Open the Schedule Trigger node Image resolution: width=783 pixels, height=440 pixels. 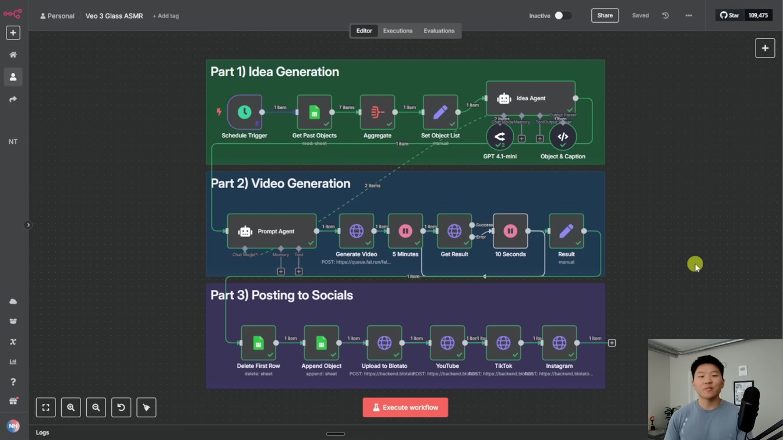(244, 112)
